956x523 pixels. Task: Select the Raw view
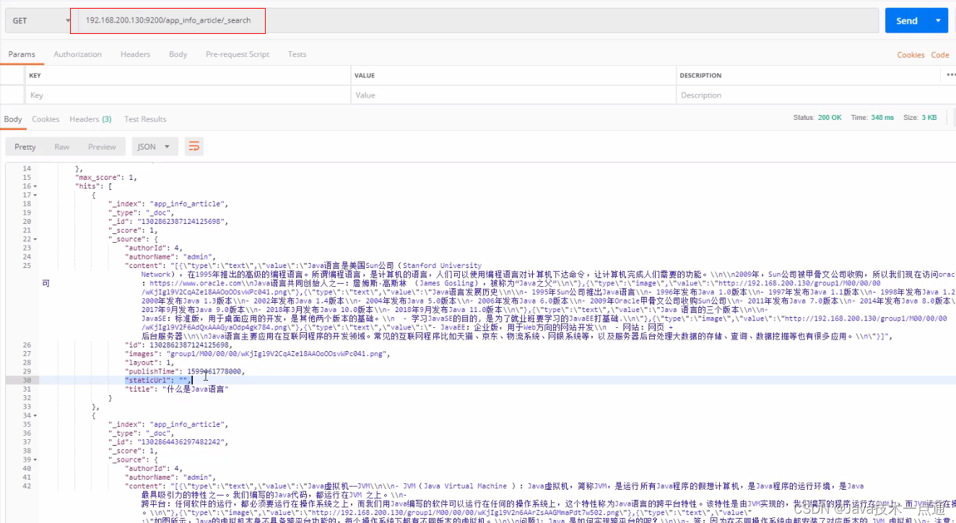(x=62, y=147)
